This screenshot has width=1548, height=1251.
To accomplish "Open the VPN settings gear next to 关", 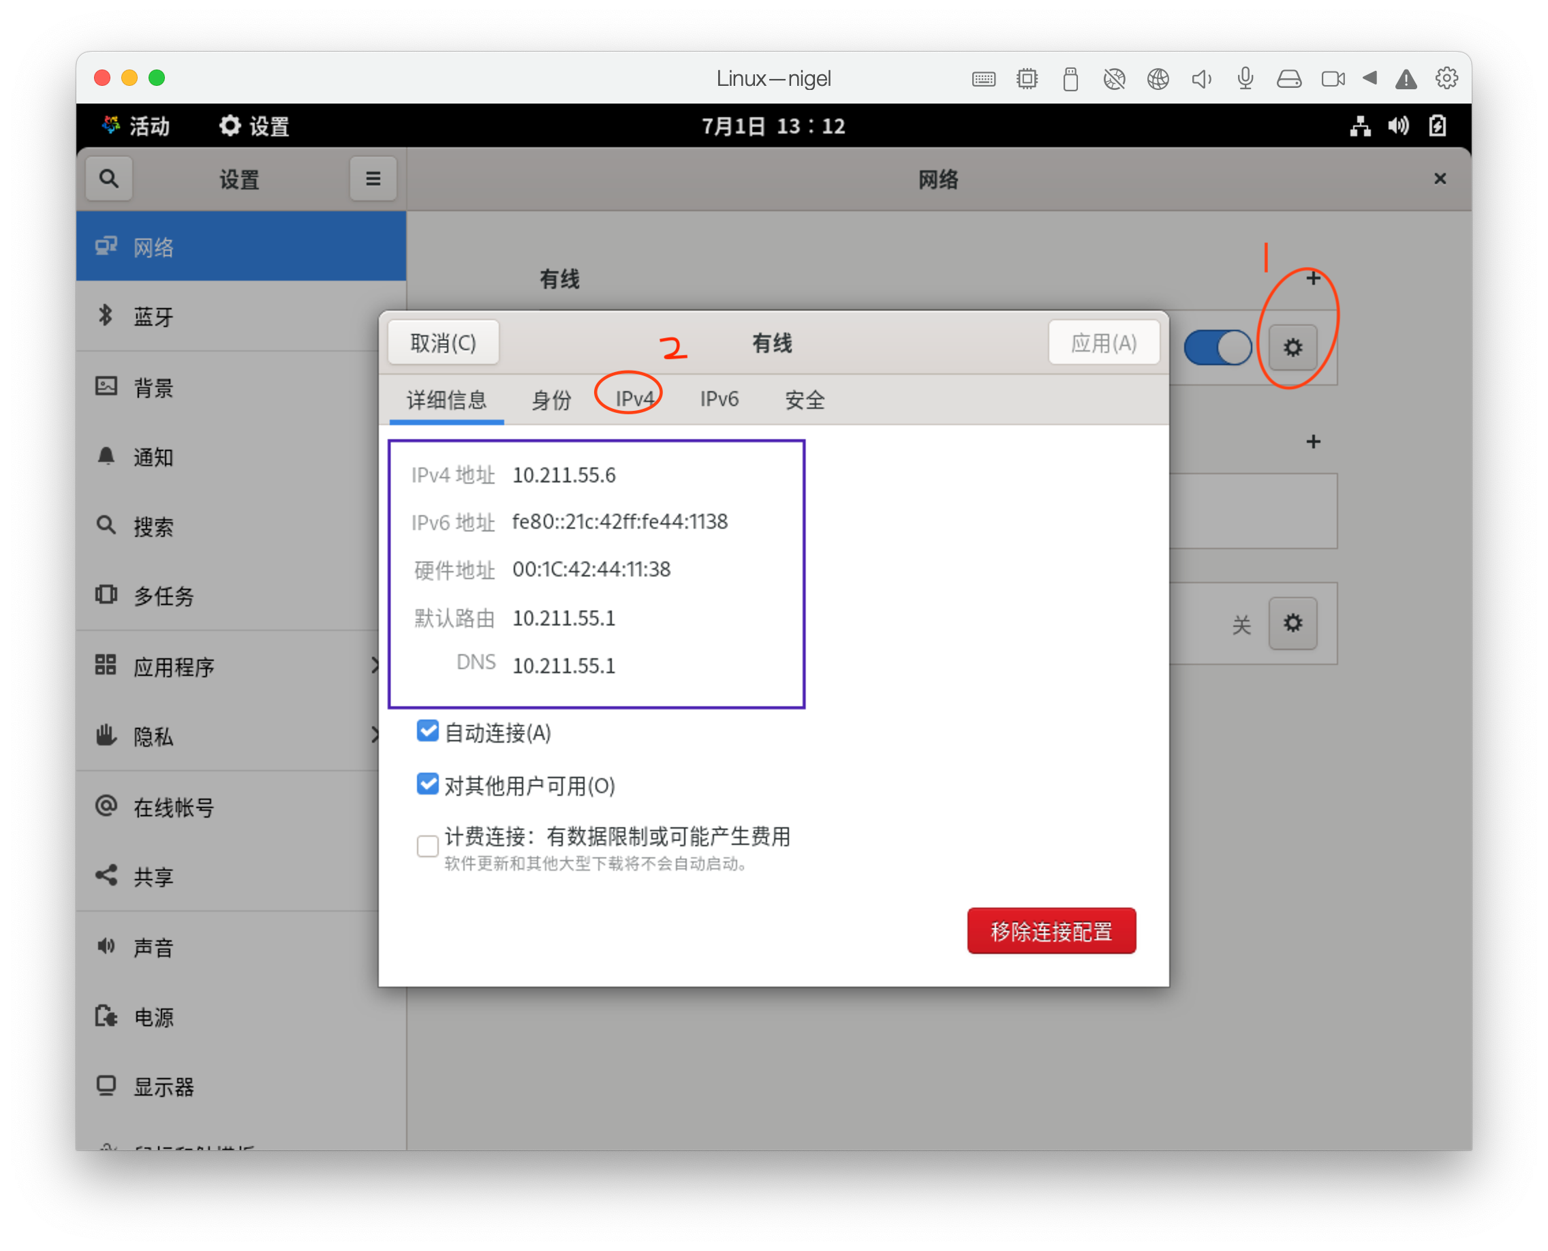I will [1294, 623].
